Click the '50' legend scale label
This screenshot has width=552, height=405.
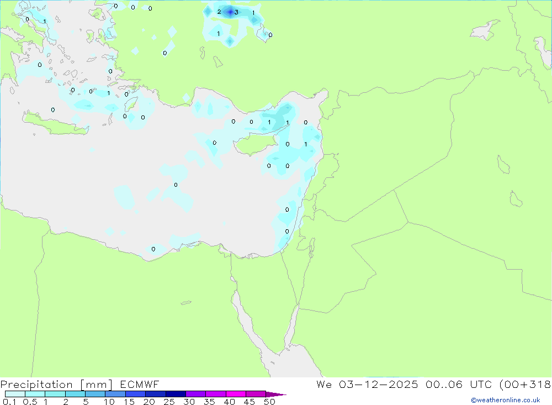tap(270, 402)
